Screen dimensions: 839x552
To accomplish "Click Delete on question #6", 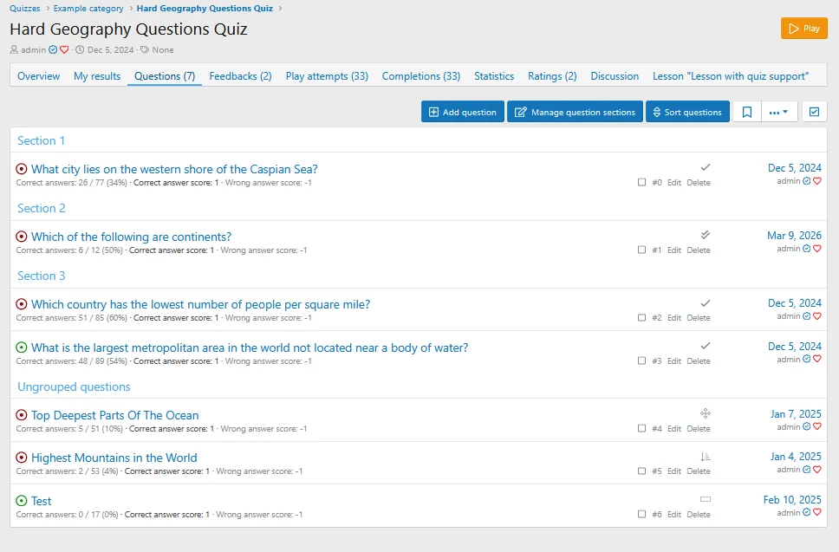I will [x=699, y=514].
